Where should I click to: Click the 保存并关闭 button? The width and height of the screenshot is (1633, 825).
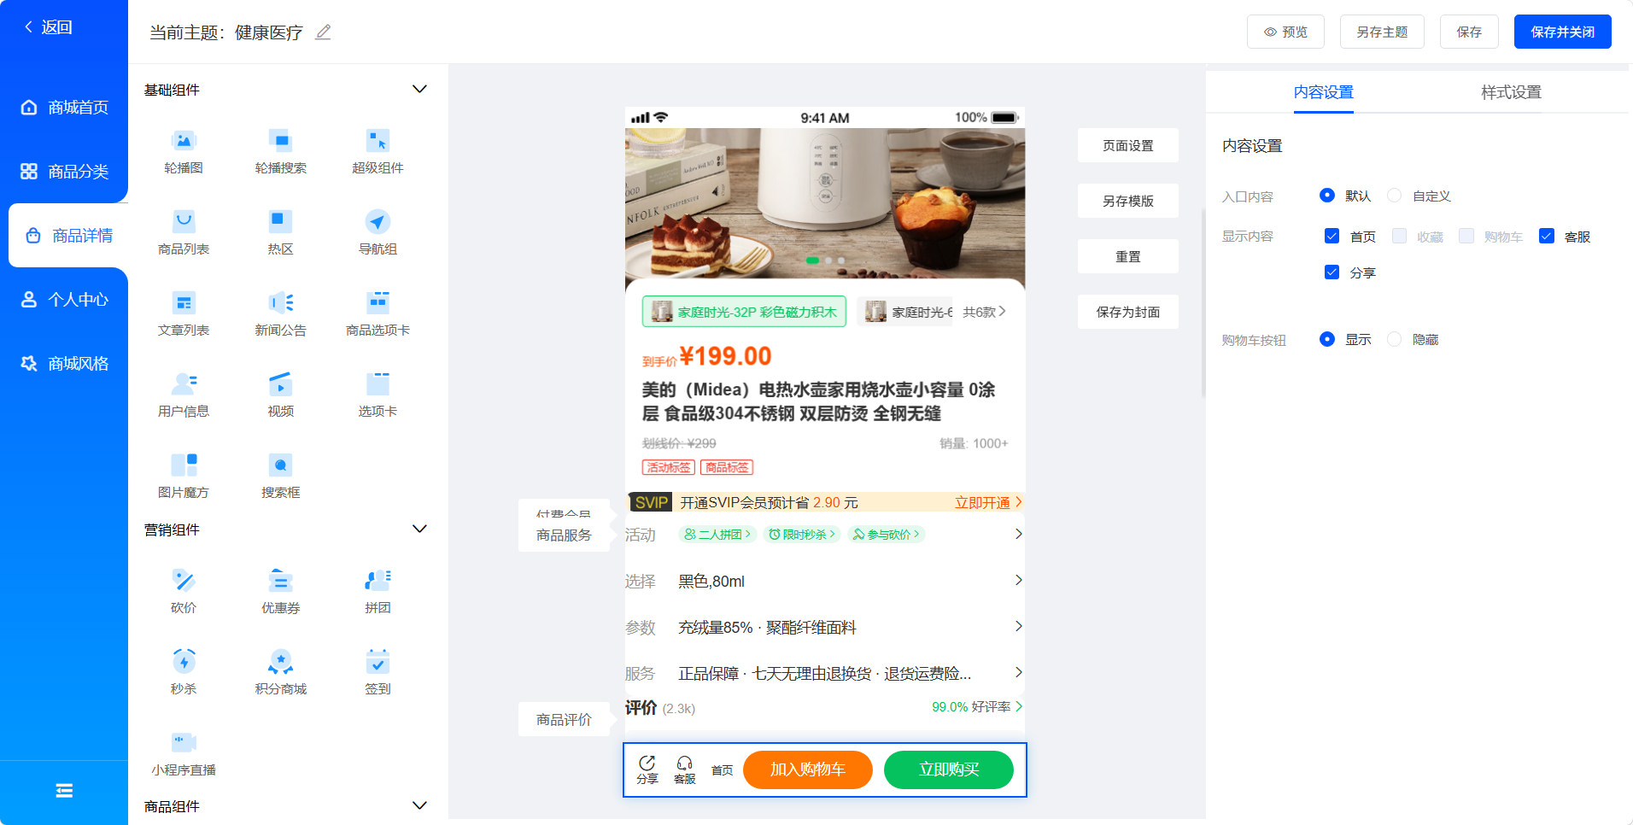[x=1562, y=32]
